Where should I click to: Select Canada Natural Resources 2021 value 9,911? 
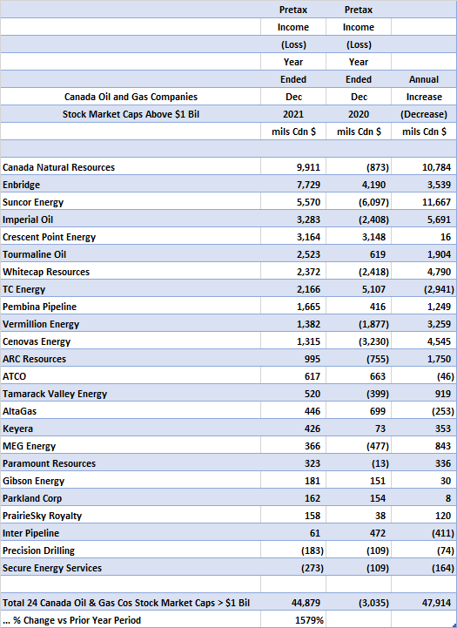[x=308, y=167]
